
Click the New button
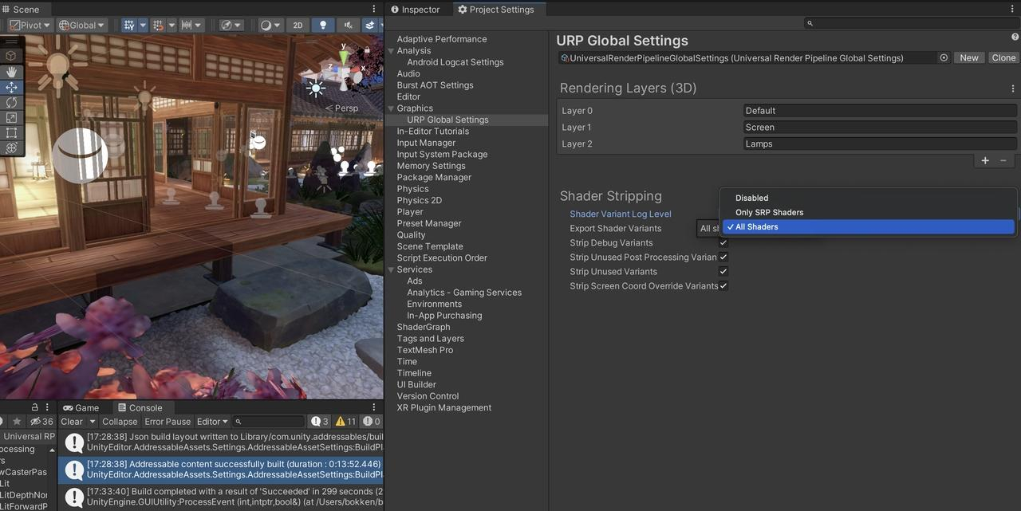[x=969, y=57]
